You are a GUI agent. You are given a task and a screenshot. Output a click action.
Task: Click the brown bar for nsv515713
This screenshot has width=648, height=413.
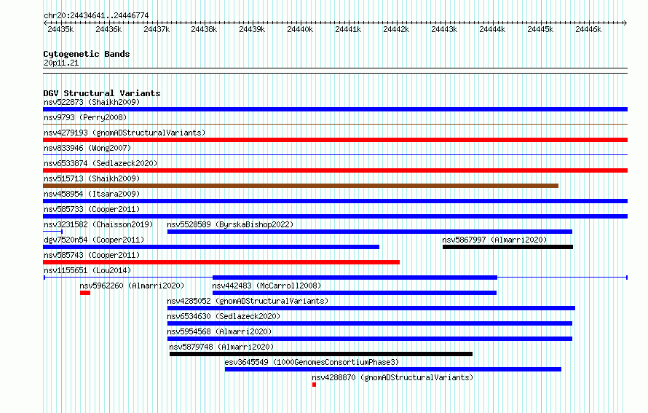click(x=301, y=186)
